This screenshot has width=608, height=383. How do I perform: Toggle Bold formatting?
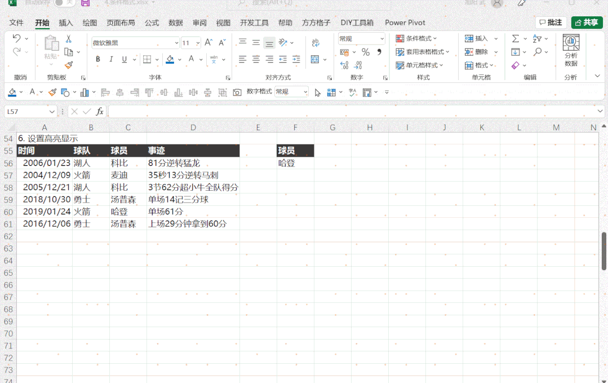click(x=97, y=59)
